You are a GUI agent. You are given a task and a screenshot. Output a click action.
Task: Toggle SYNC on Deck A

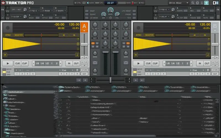(8, 35)
